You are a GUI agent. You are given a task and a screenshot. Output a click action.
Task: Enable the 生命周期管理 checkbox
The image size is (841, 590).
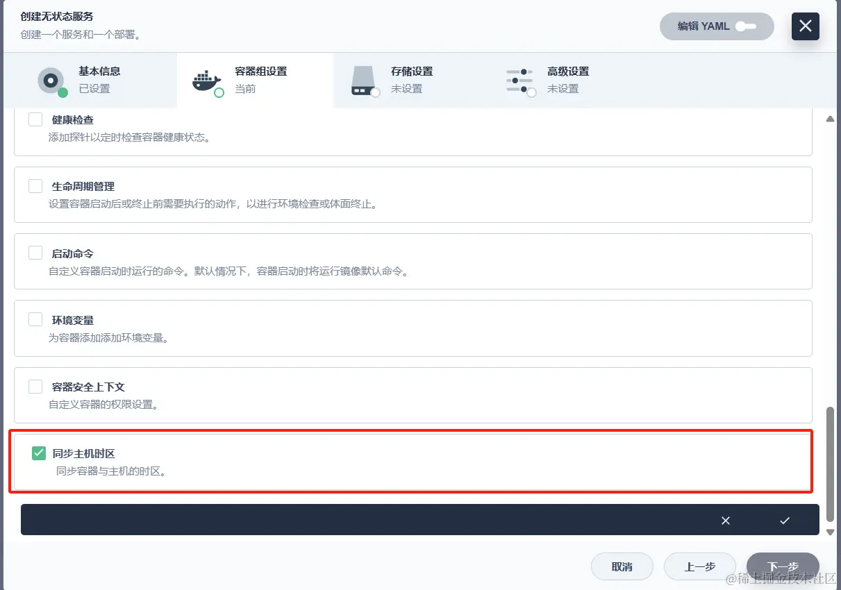click(35, 186)
